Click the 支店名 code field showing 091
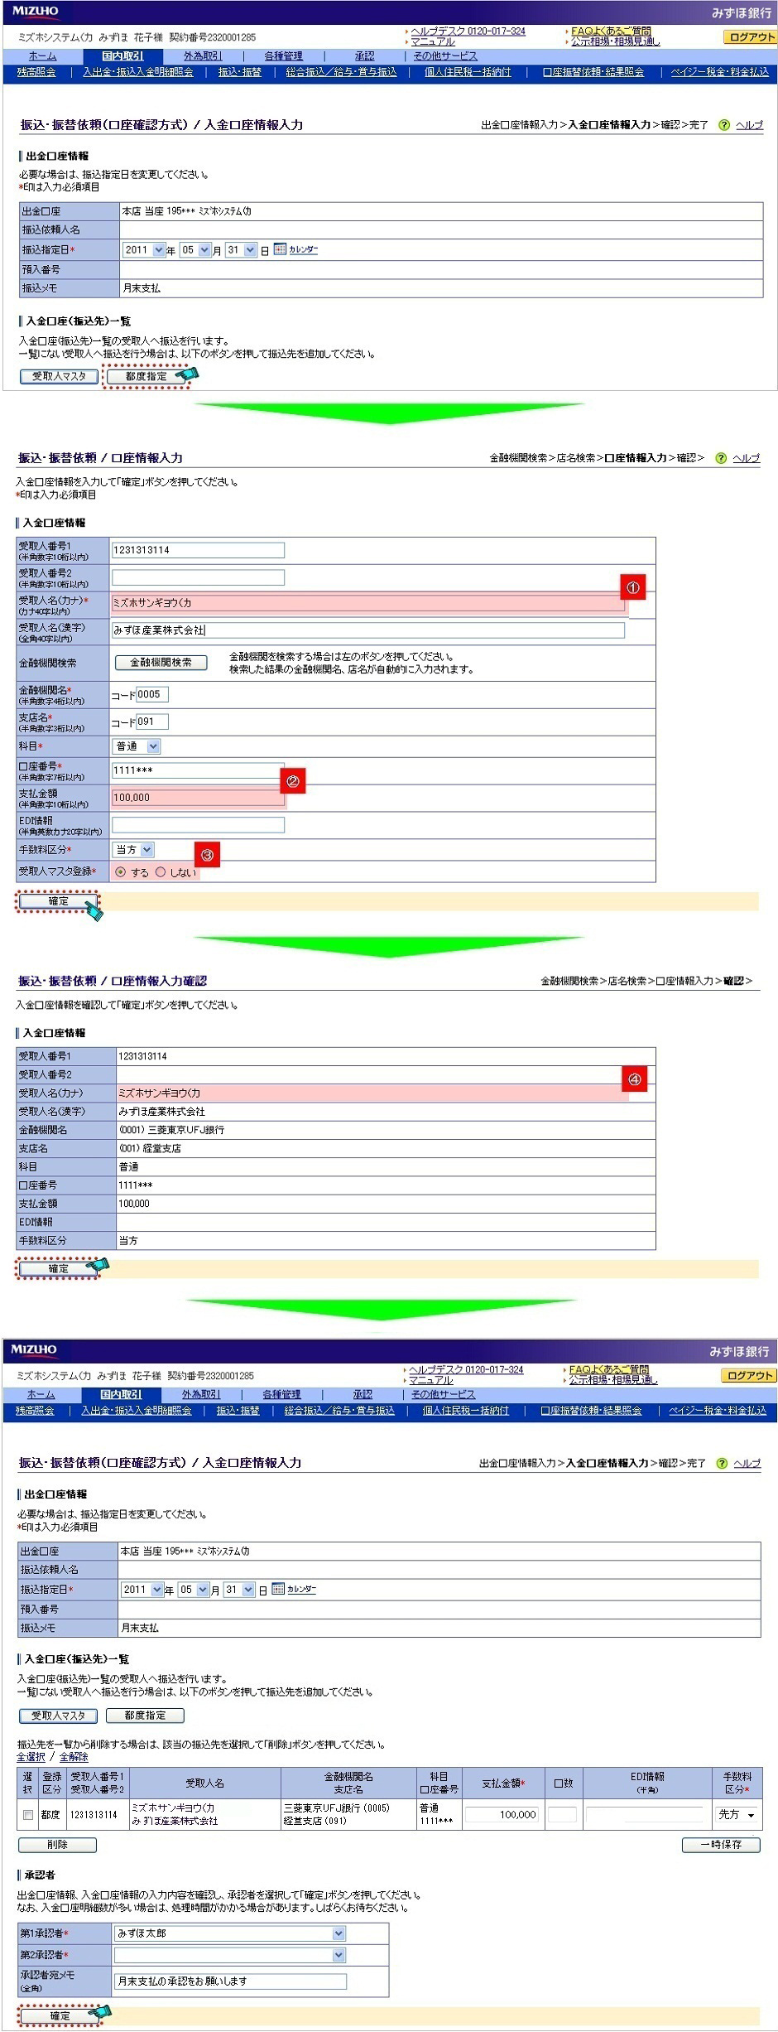This screenshot has width=778, height=2032. click(152, 722)
